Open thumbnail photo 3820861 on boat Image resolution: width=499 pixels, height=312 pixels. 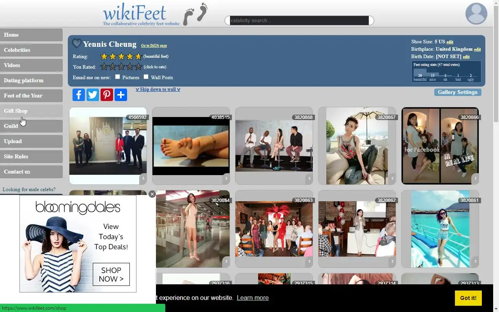(x=440, y=229)
